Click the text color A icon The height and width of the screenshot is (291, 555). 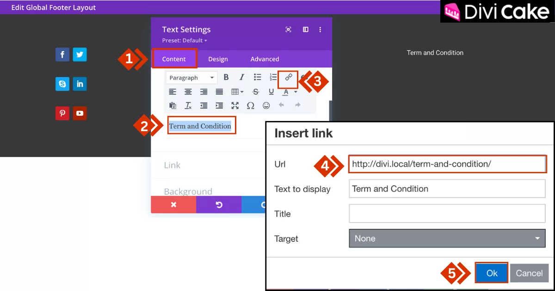point(286,92)
